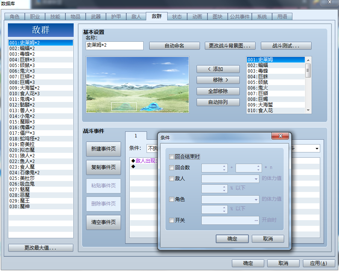The width and height of the screenshot is (339, 271).
Task: Select event page tab 1
Action: coord(136,136)
